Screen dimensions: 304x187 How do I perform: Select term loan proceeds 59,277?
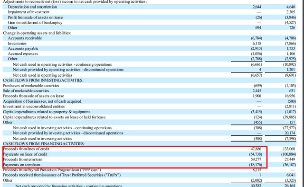[x=256, y=160]
